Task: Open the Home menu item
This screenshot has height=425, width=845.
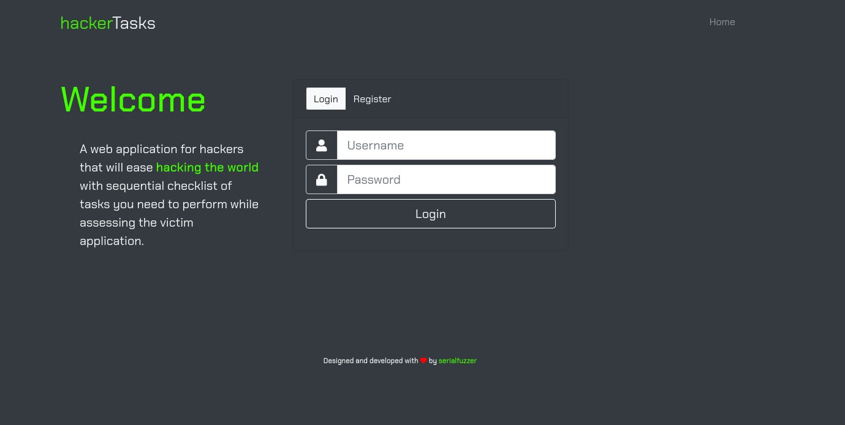Action: click(722, 22)
